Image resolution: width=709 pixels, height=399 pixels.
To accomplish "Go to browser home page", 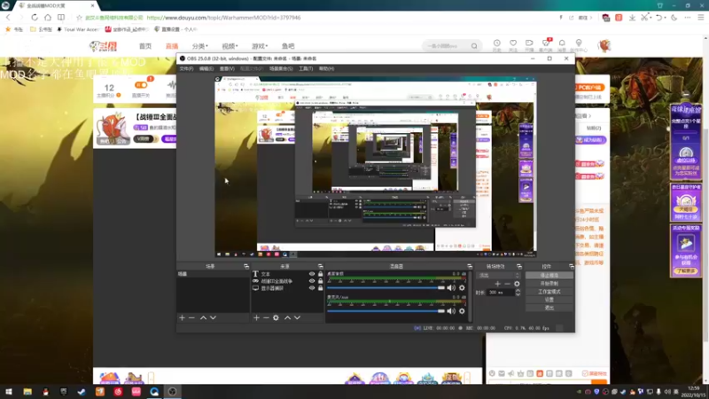I will pyautogui.click(x=48, y=17).
